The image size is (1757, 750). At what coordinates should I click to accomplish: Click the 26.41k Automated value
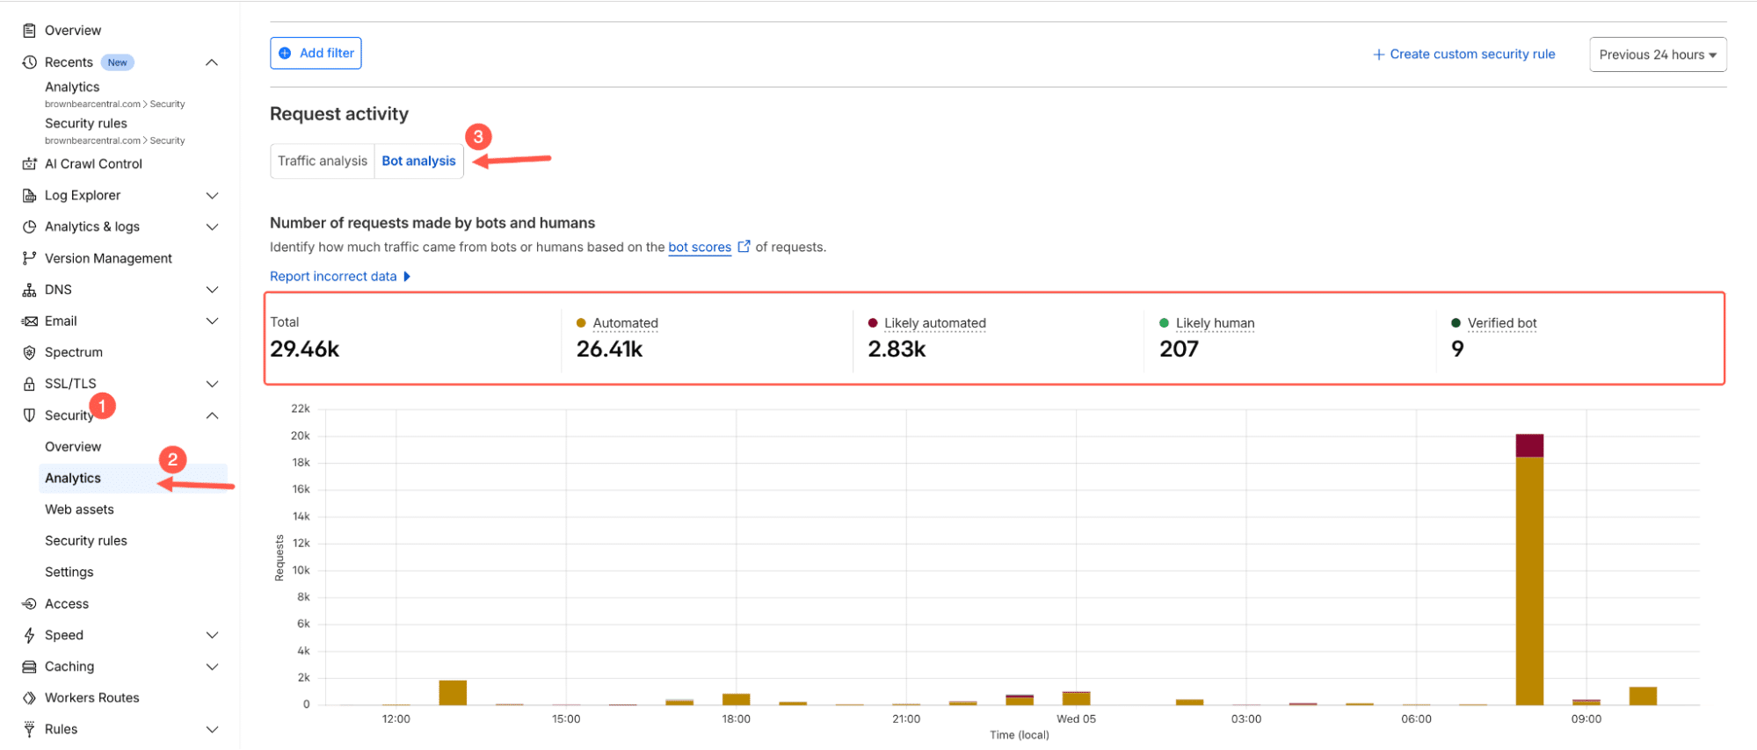click(609, 350)
